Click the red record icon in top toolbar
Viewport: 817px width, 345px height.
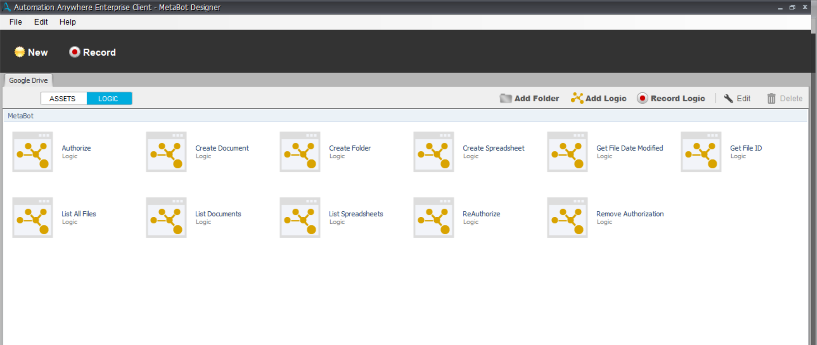(x=74, y=52)
